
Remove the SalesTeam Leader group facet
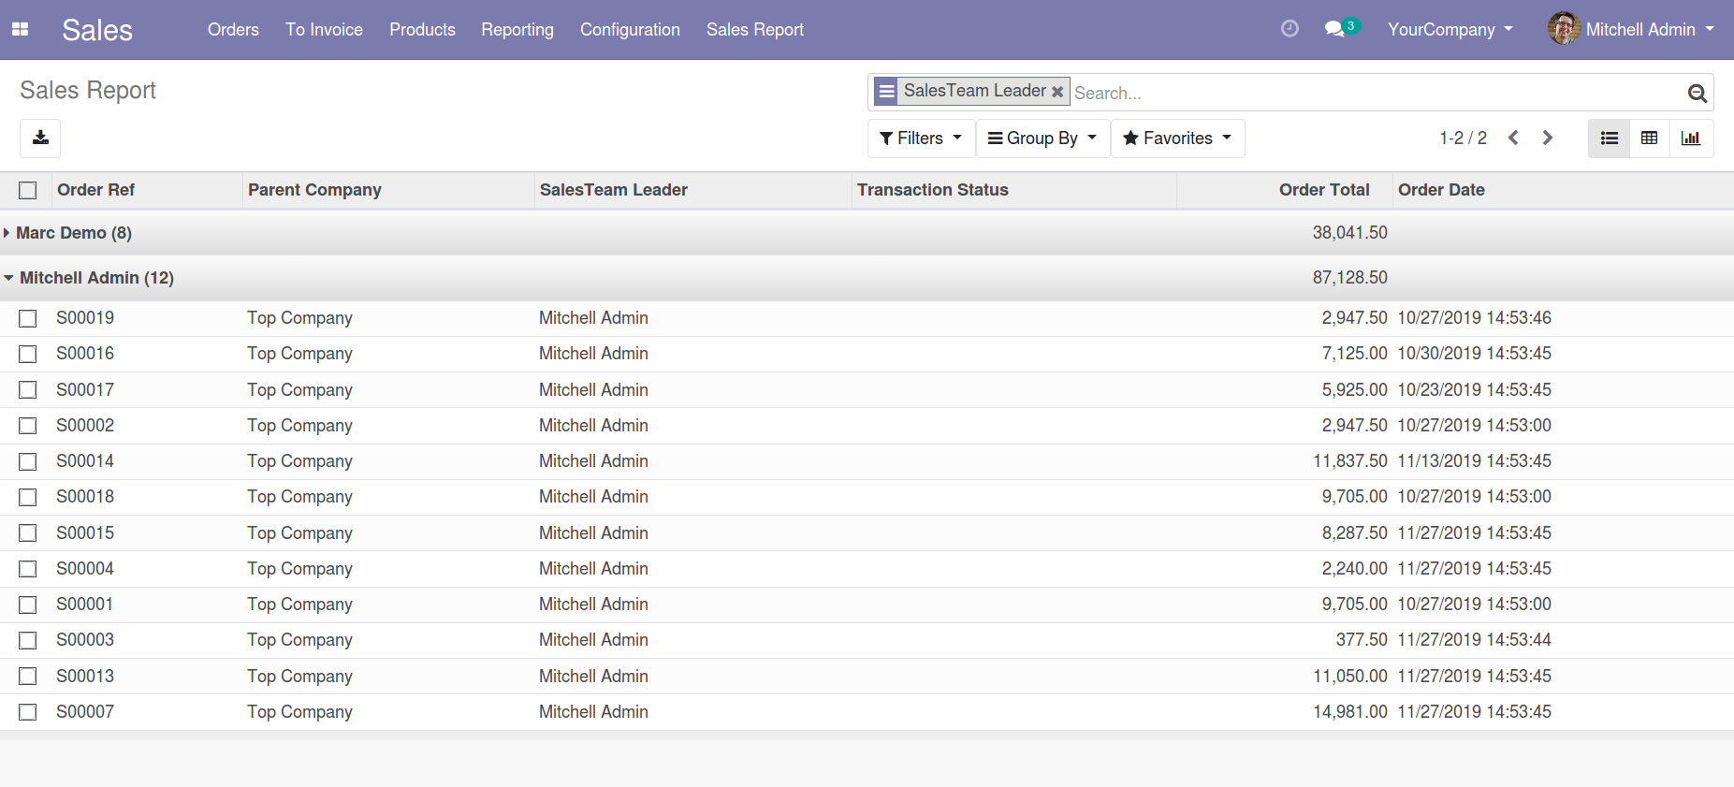1057,92
